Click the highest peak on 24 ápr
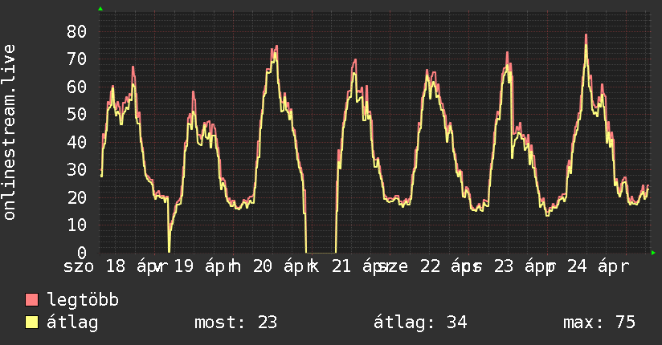This screenshot has width=662, height=345. coord(586,35)
